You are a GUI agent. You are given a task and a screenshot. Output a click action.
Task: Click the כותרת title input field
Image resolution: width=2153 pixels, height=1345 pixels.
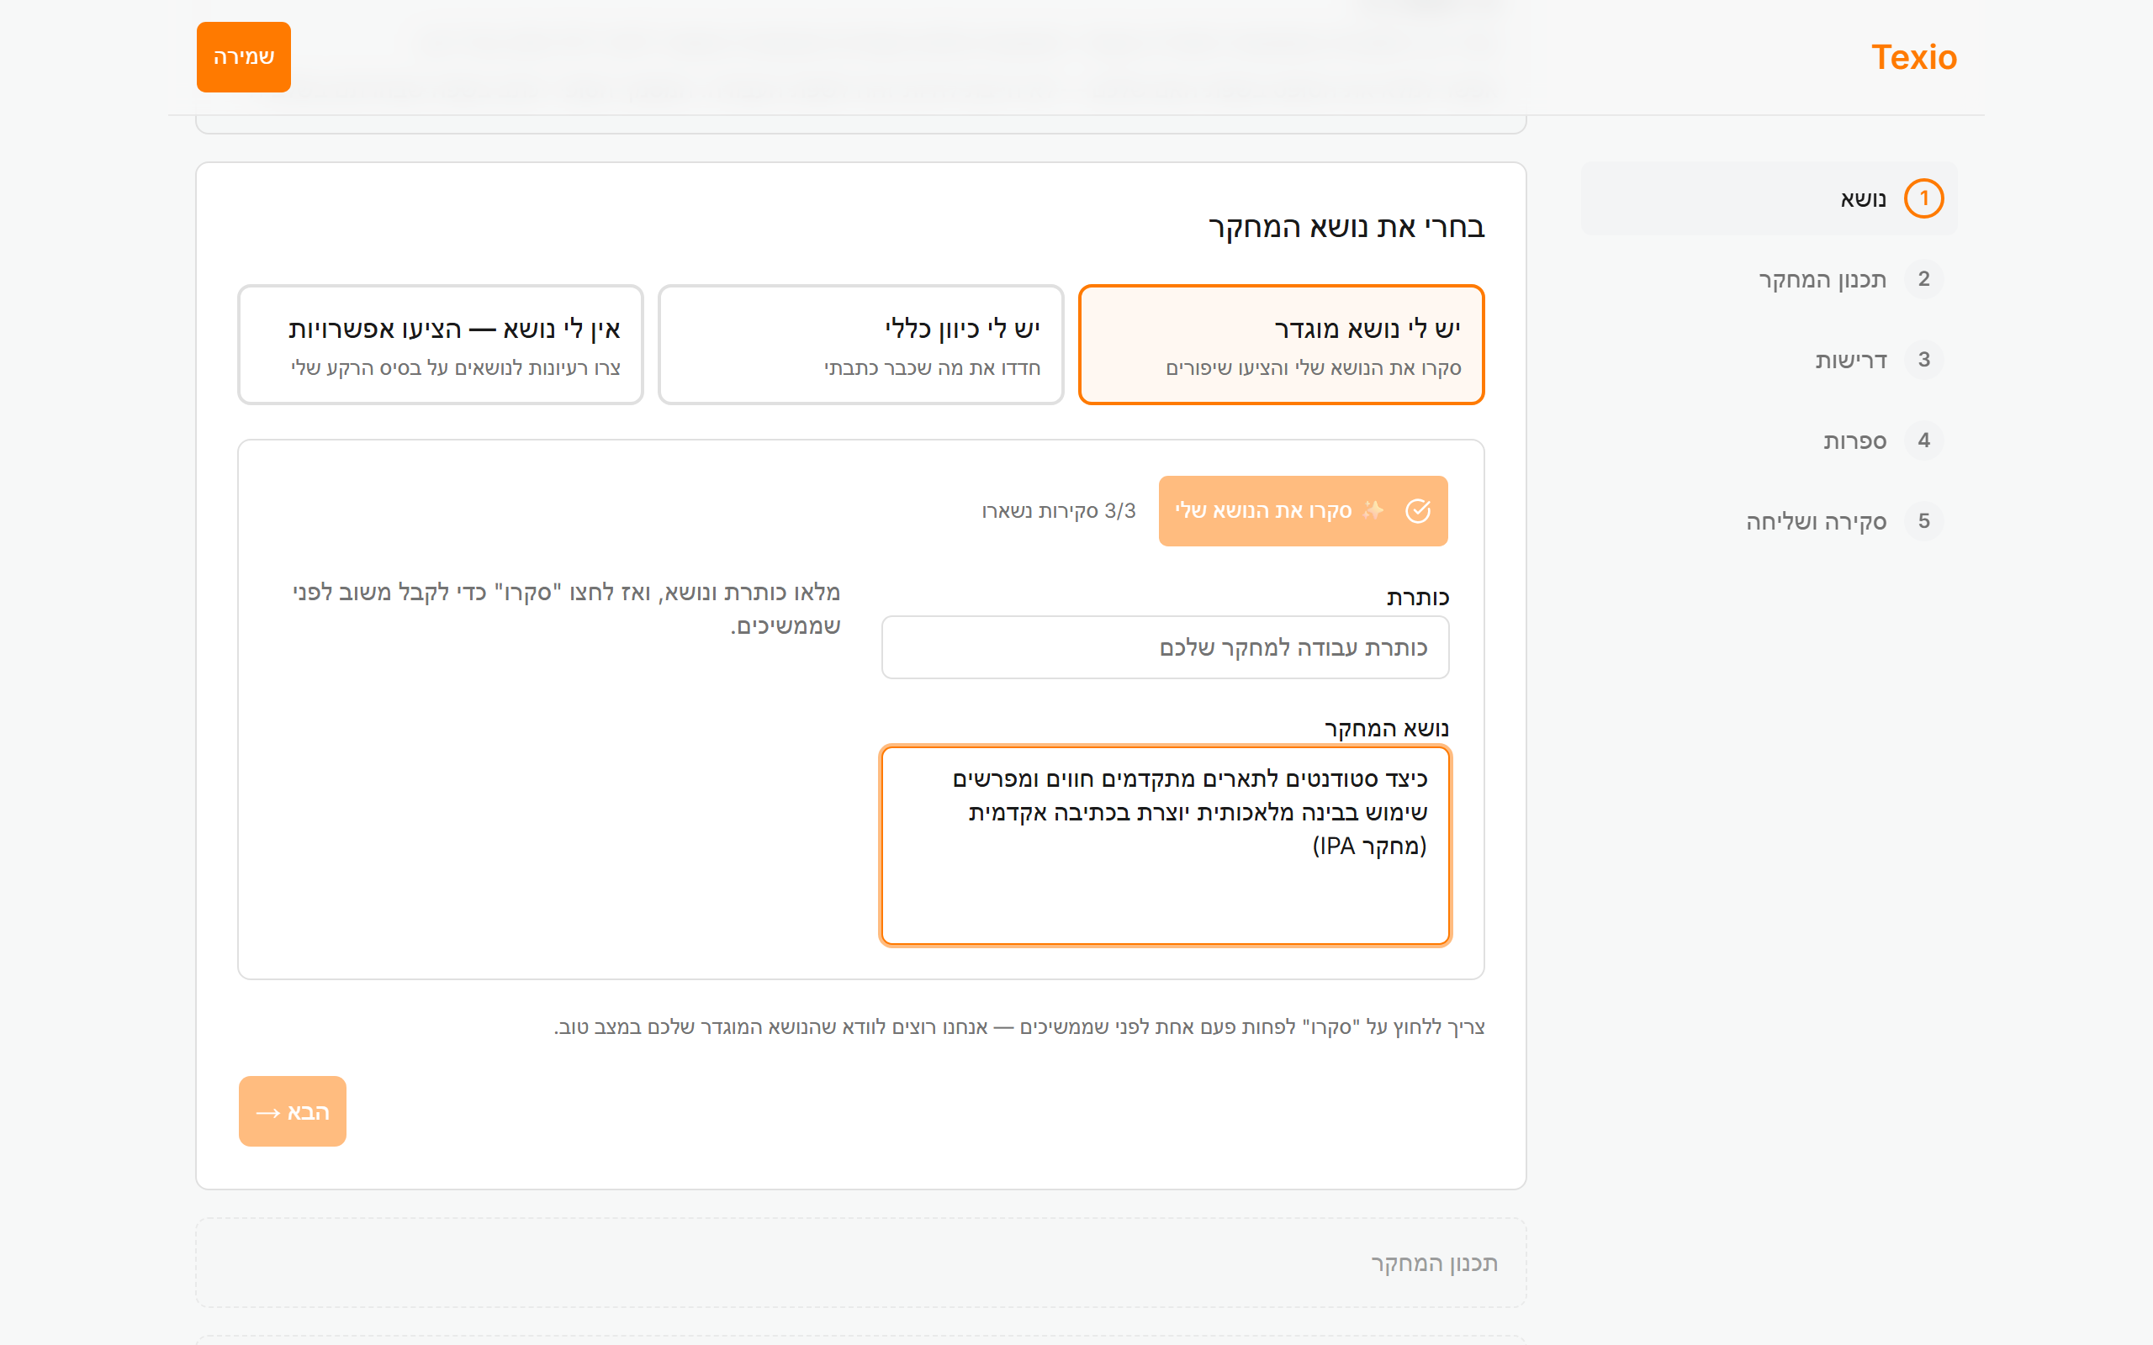[x=1165, y=647]
